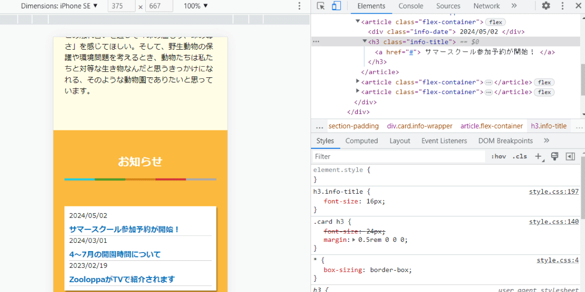Toggle flex badge on the expanded article

click(x=496, y=22)
